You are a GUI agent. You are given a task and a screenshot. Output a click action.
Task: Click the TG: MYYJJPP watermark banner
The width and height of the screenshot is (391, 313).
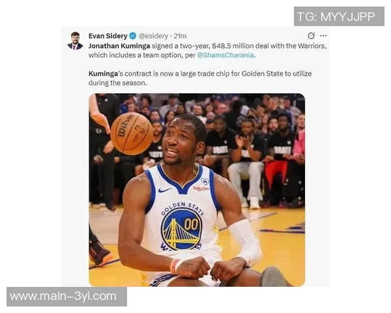pyautogui.click(x=339, y=16)
